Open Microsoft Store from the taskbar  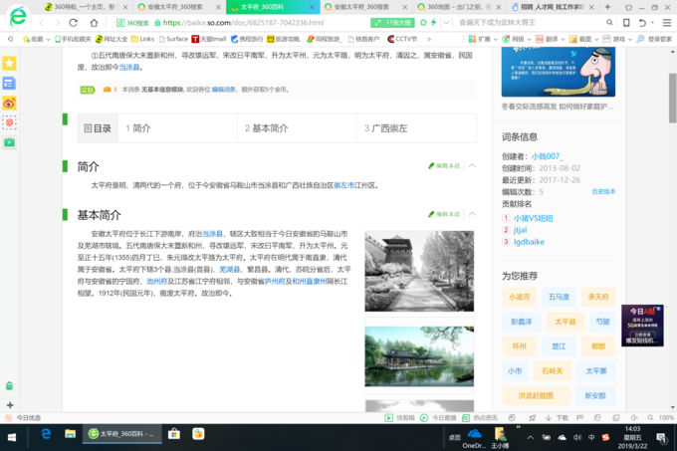coord(174,434)
